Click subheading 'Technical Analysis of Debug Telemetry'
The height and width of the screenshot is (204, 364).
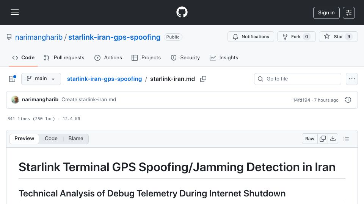99,193
